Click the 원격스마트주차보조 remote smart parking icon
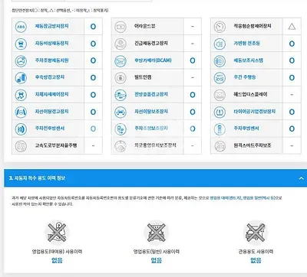 220,146
